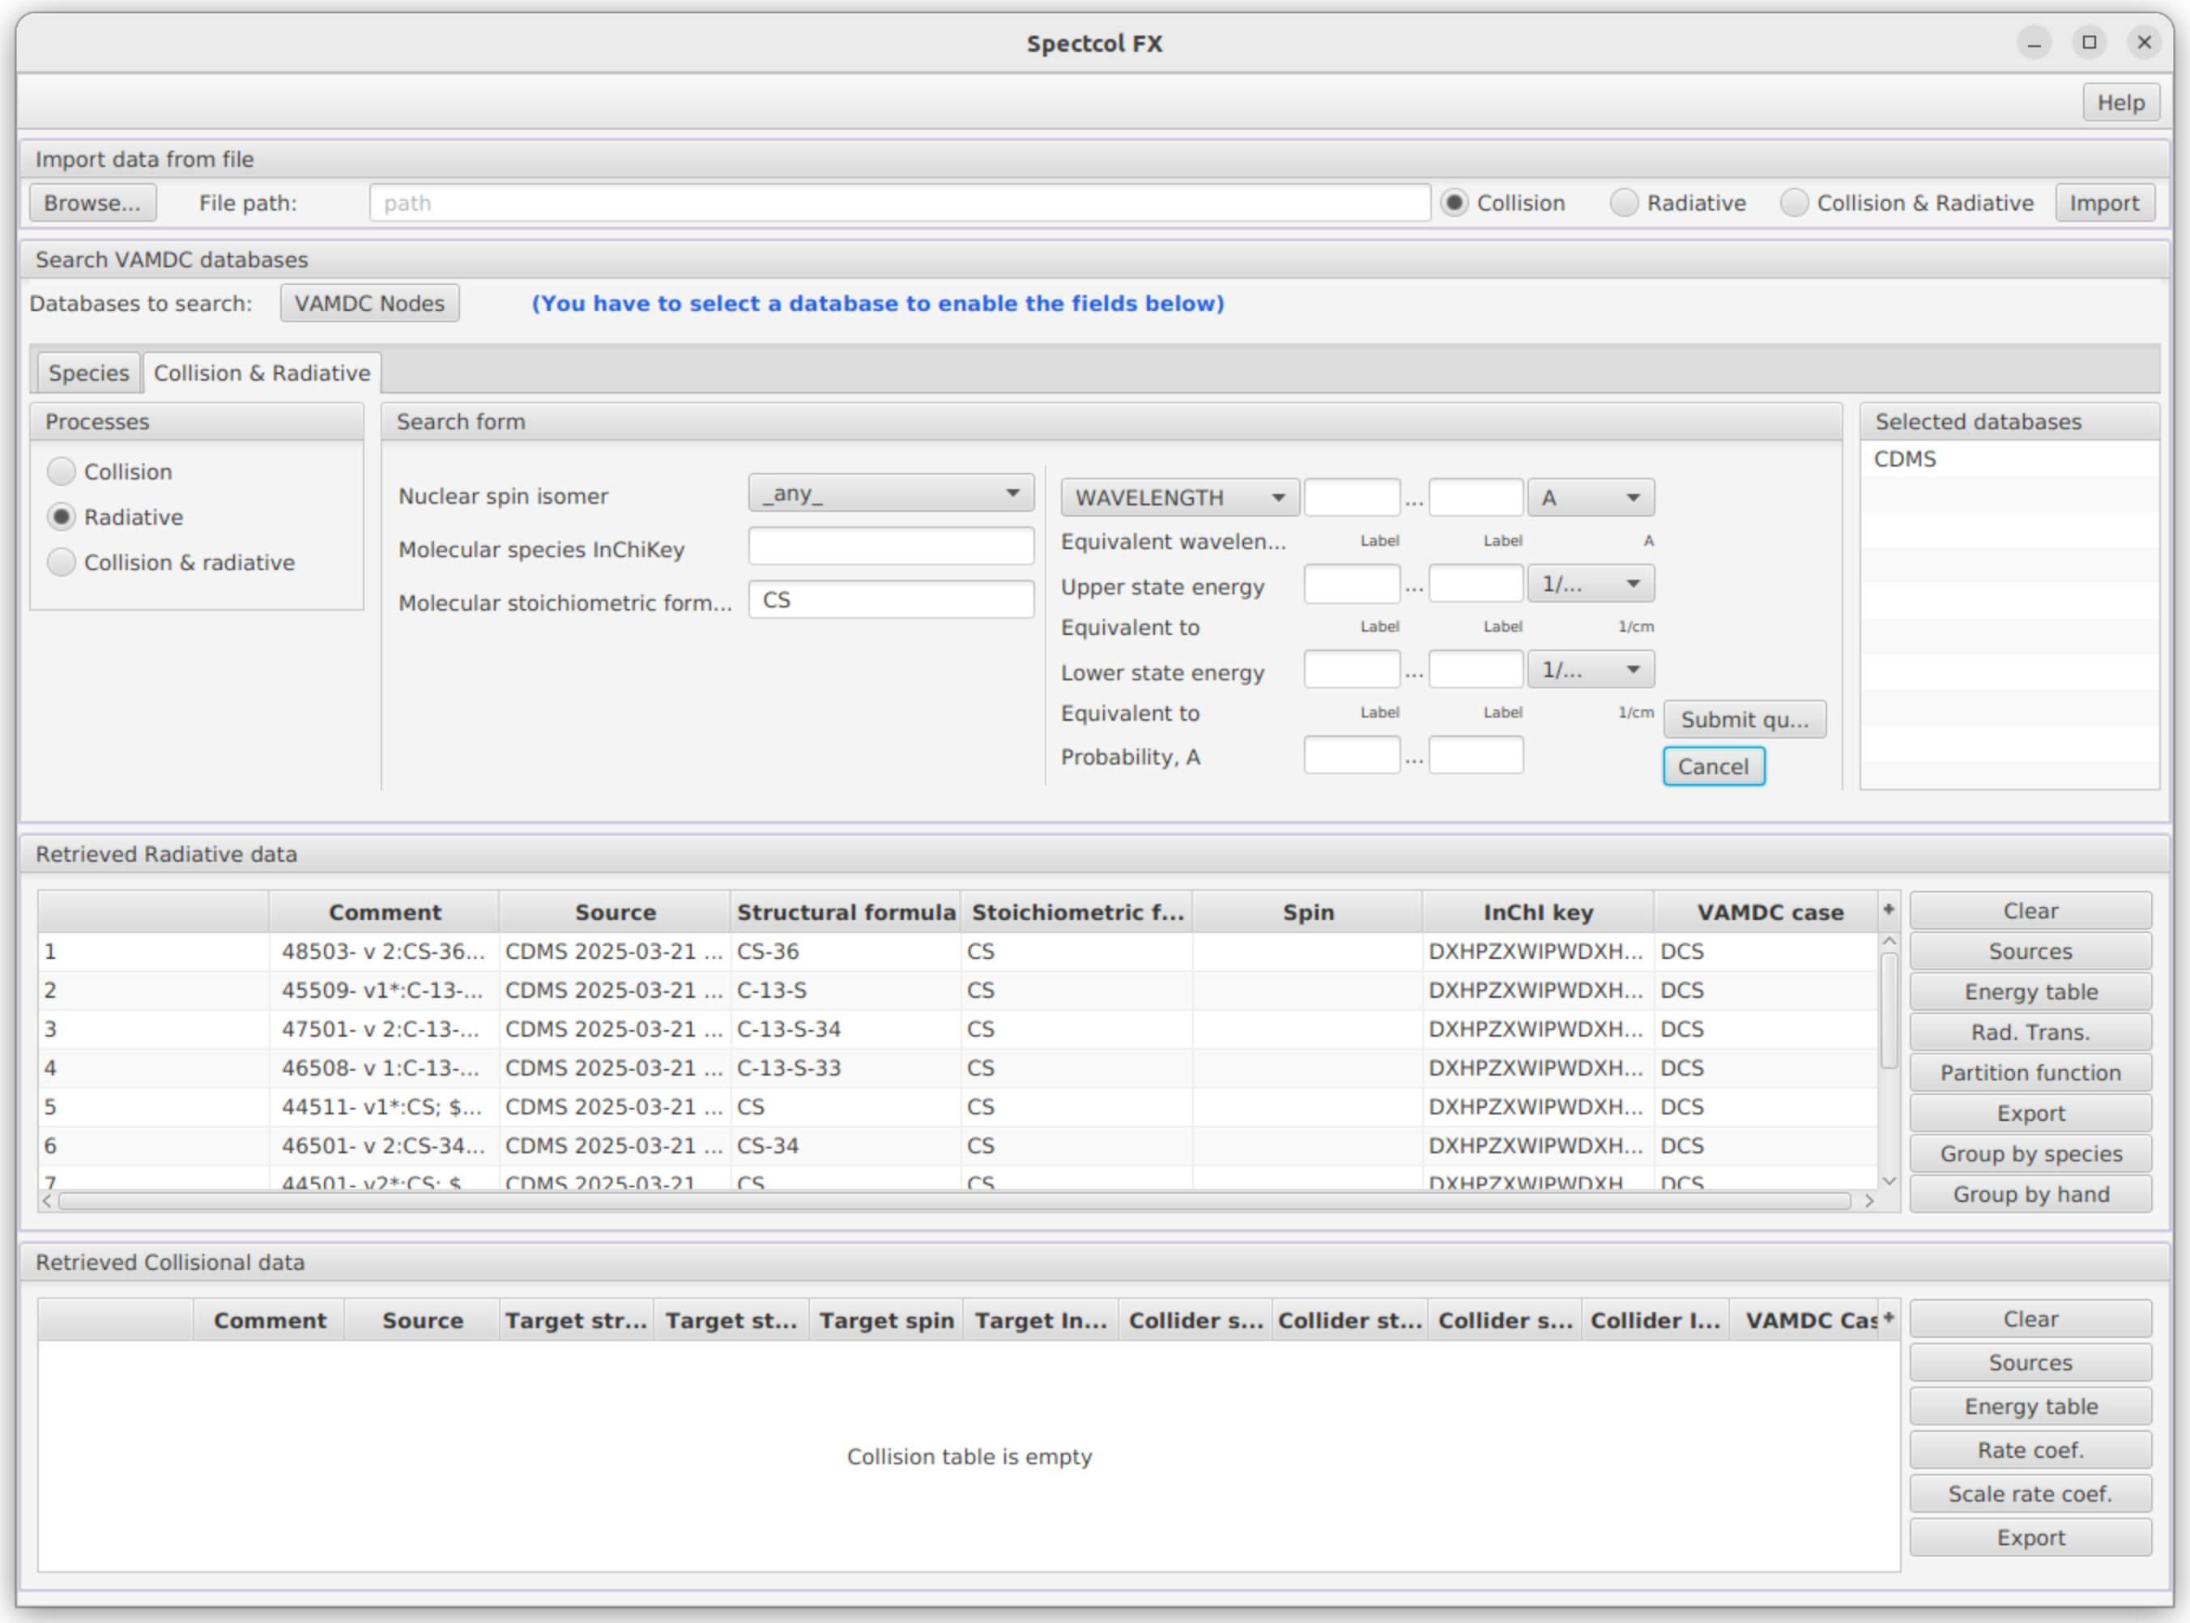Click the Probability A minimum field
Image resolution: width=2190 pixels, height=1623 pixels.
(1351, 755)
